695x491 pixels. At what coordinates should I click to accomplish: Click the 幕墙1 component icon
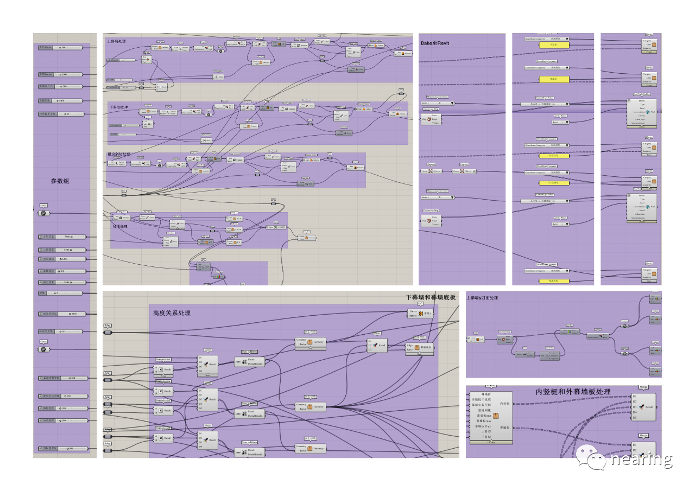pos(421,314)
